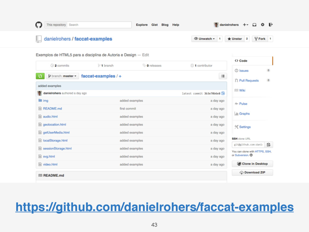Click the commit author avatar

tap(40, 93)
